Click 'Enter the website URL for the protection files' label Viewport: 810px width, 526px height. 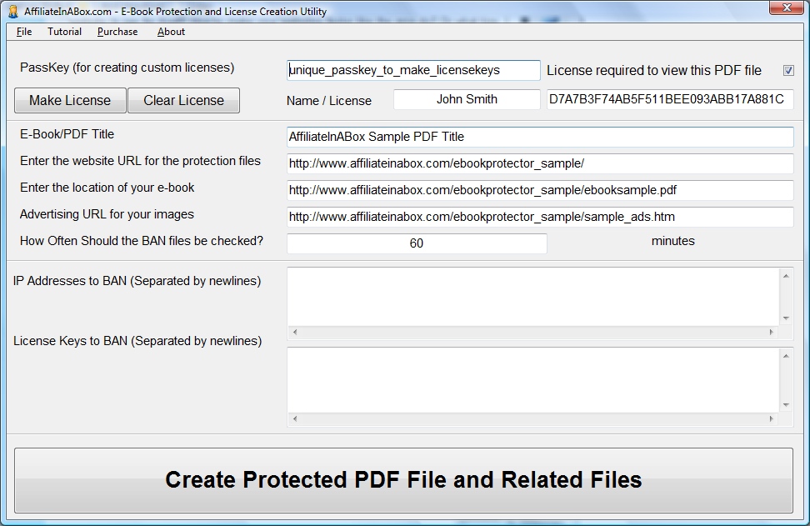pos(141,161)
